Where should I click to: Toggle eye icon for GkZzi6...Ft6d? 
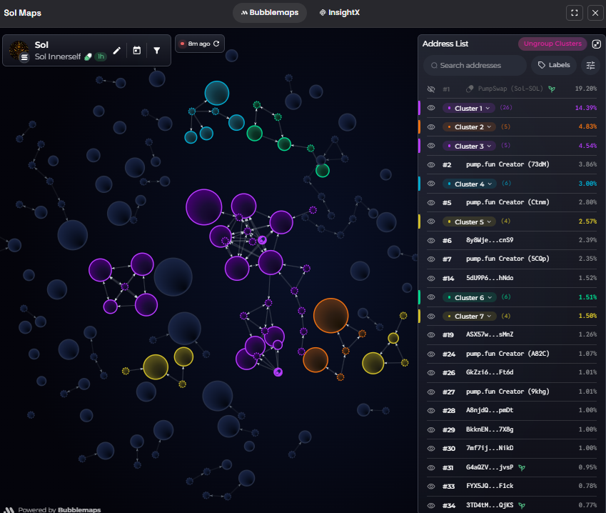431,373
